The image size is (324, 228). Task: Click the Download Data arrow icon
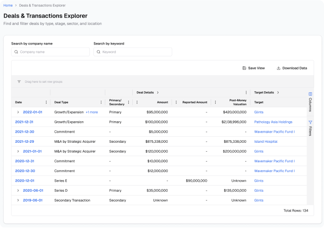(x=279, y=68)
